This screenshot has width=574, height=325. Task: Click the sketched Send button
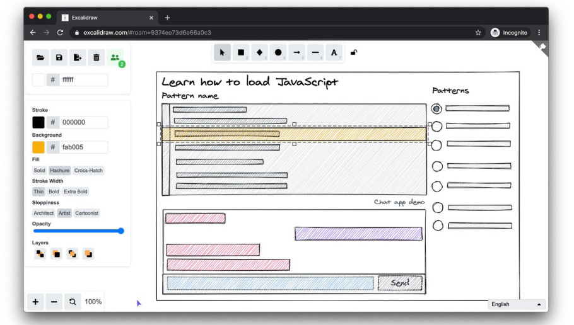[400, 283]
